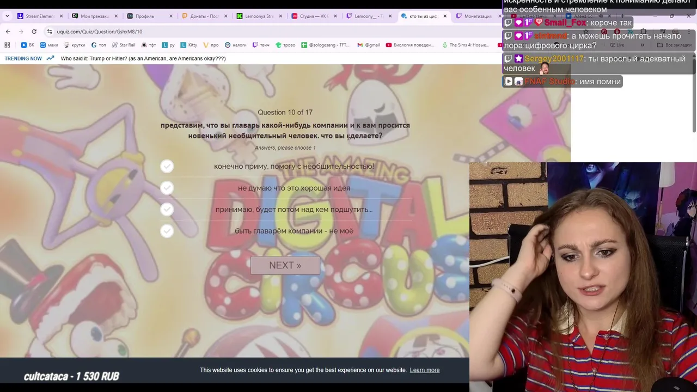The height and width of the screenshot is (392, 697).
Task: Open trending quiz Who said it: Trump or Hitler
Action: click(x=143, y=58)
